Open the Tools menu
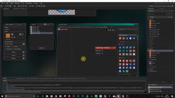Image resolution: width=175 pixels, height=98 pixels. pyautogui.click(x=22, y=3)
